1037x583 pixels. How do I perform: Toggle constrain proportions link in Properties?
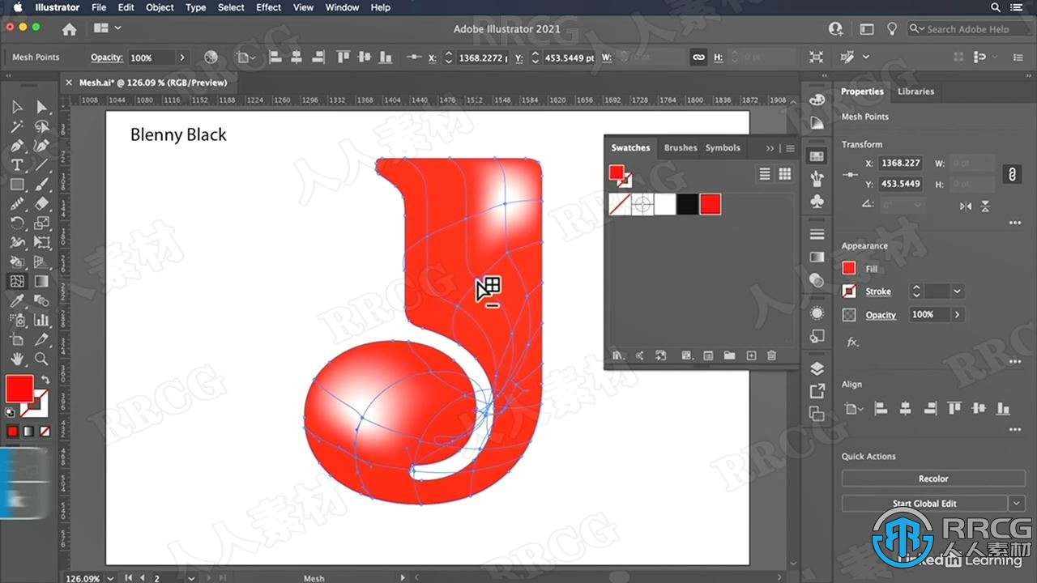(x=1011, y=173)
